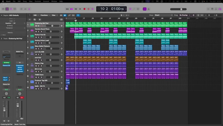The height and width of the screenshot is (126, 223).
Task: Click the red Record button
Action: click(x=84, y=9)
